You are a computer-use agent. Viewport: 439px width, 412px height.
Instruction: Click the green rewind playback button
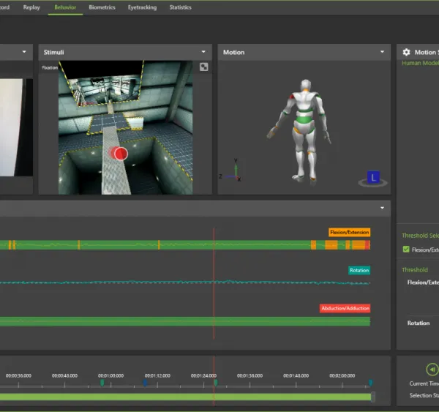pyautogui.click(x=432, y=369)
